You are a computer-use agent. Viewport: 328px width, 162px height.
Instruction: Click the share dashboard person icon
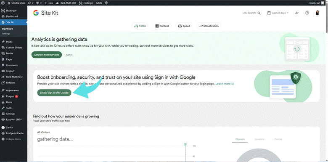point(296,13)
